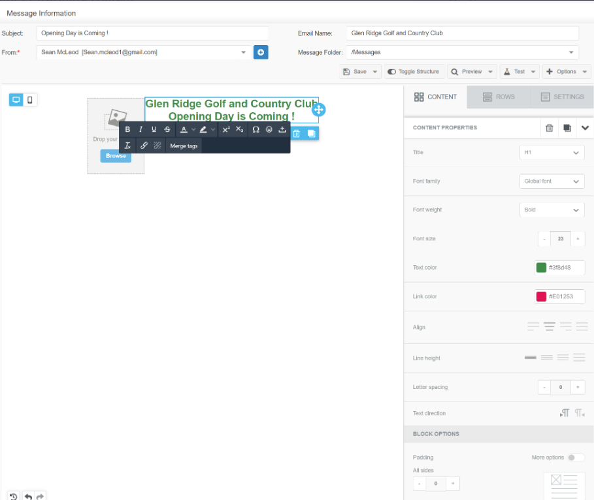
Task: Toggle Structure view
Action: click(x=414, y=72)
